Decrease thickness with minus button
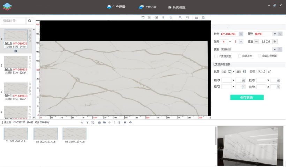286x167 pixels. (x=256, y=41)
